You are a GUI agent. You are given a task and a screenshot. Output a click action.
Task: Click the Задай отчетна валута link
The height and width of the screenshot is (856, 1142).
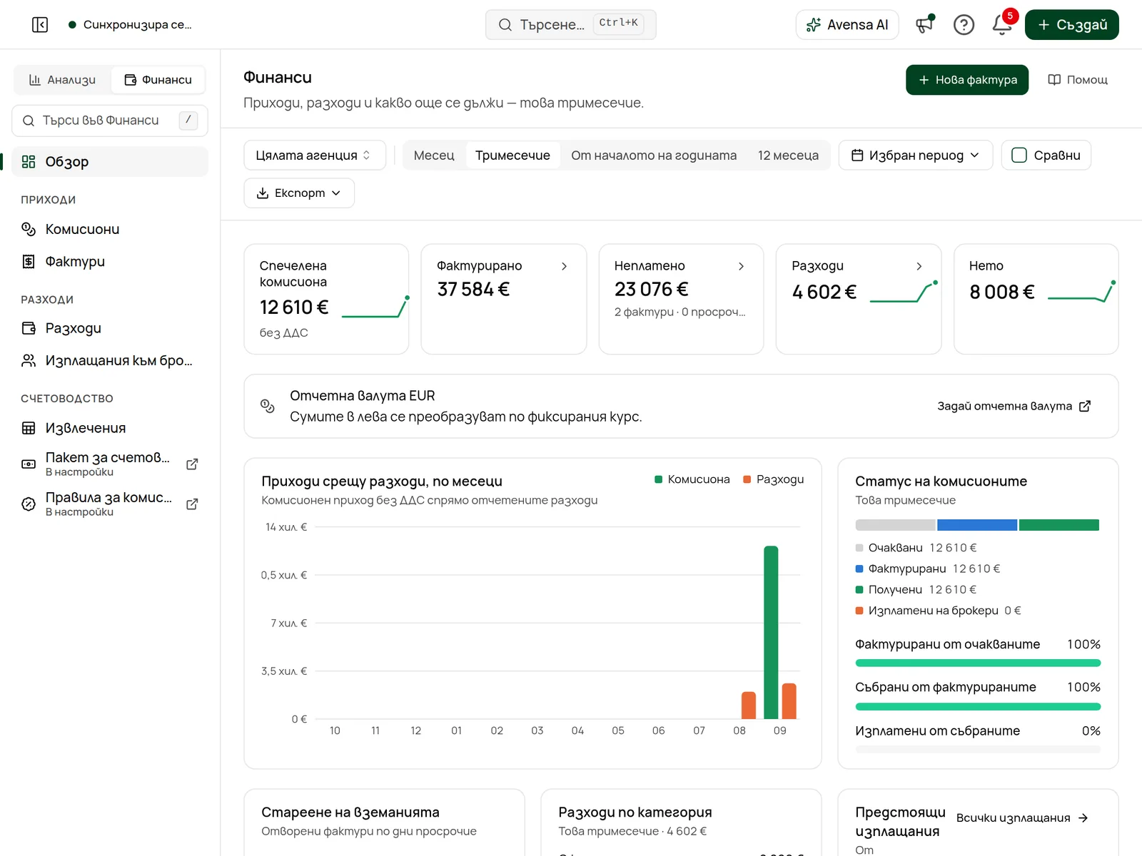[1014, 407]
